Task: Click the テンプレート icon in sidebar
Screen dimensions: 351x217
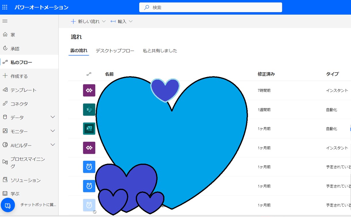Action: pos(5,90)
